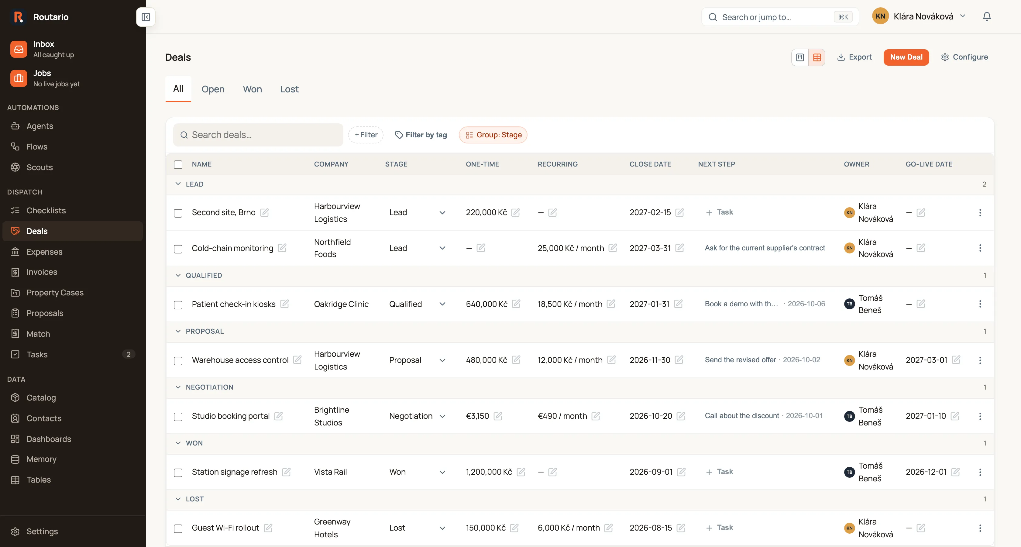Screen dimensions: 1021x547
Task: Collapse the QUALIFIED group
Action: tap(178, 275)
